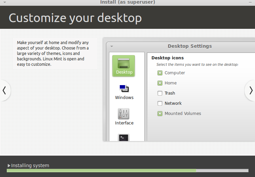Go to the previous slide arrow
The height and width of the screenshot is (177, 255).
click(x=4, y=91)
